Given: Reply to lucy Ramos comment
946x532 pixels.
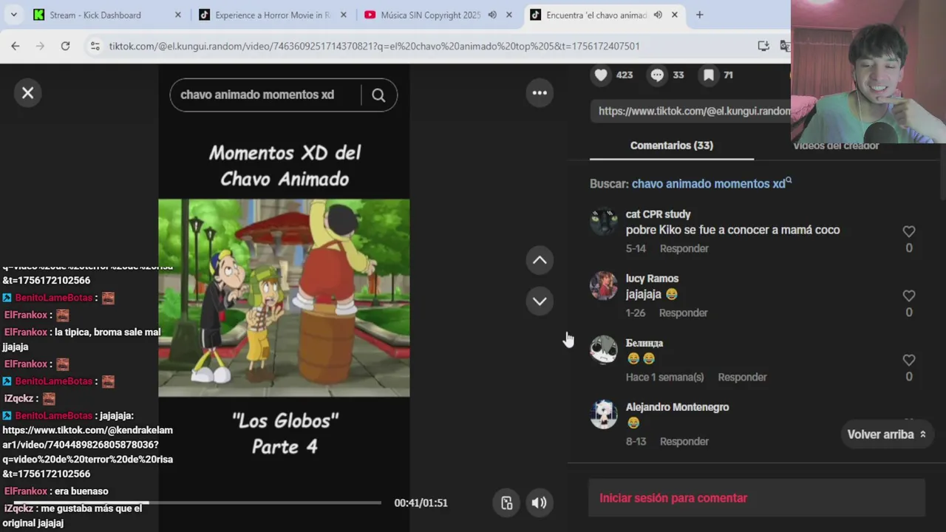Looking at the screenshot, I should (683, 313).
